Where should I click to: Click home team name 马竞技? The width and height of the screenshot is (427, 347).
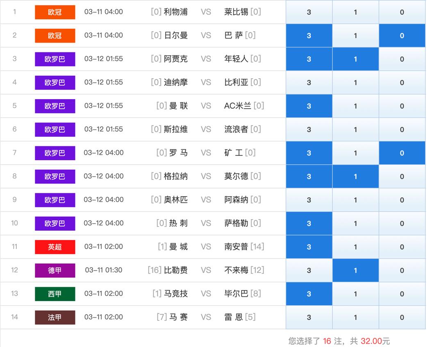pos(176,294)
